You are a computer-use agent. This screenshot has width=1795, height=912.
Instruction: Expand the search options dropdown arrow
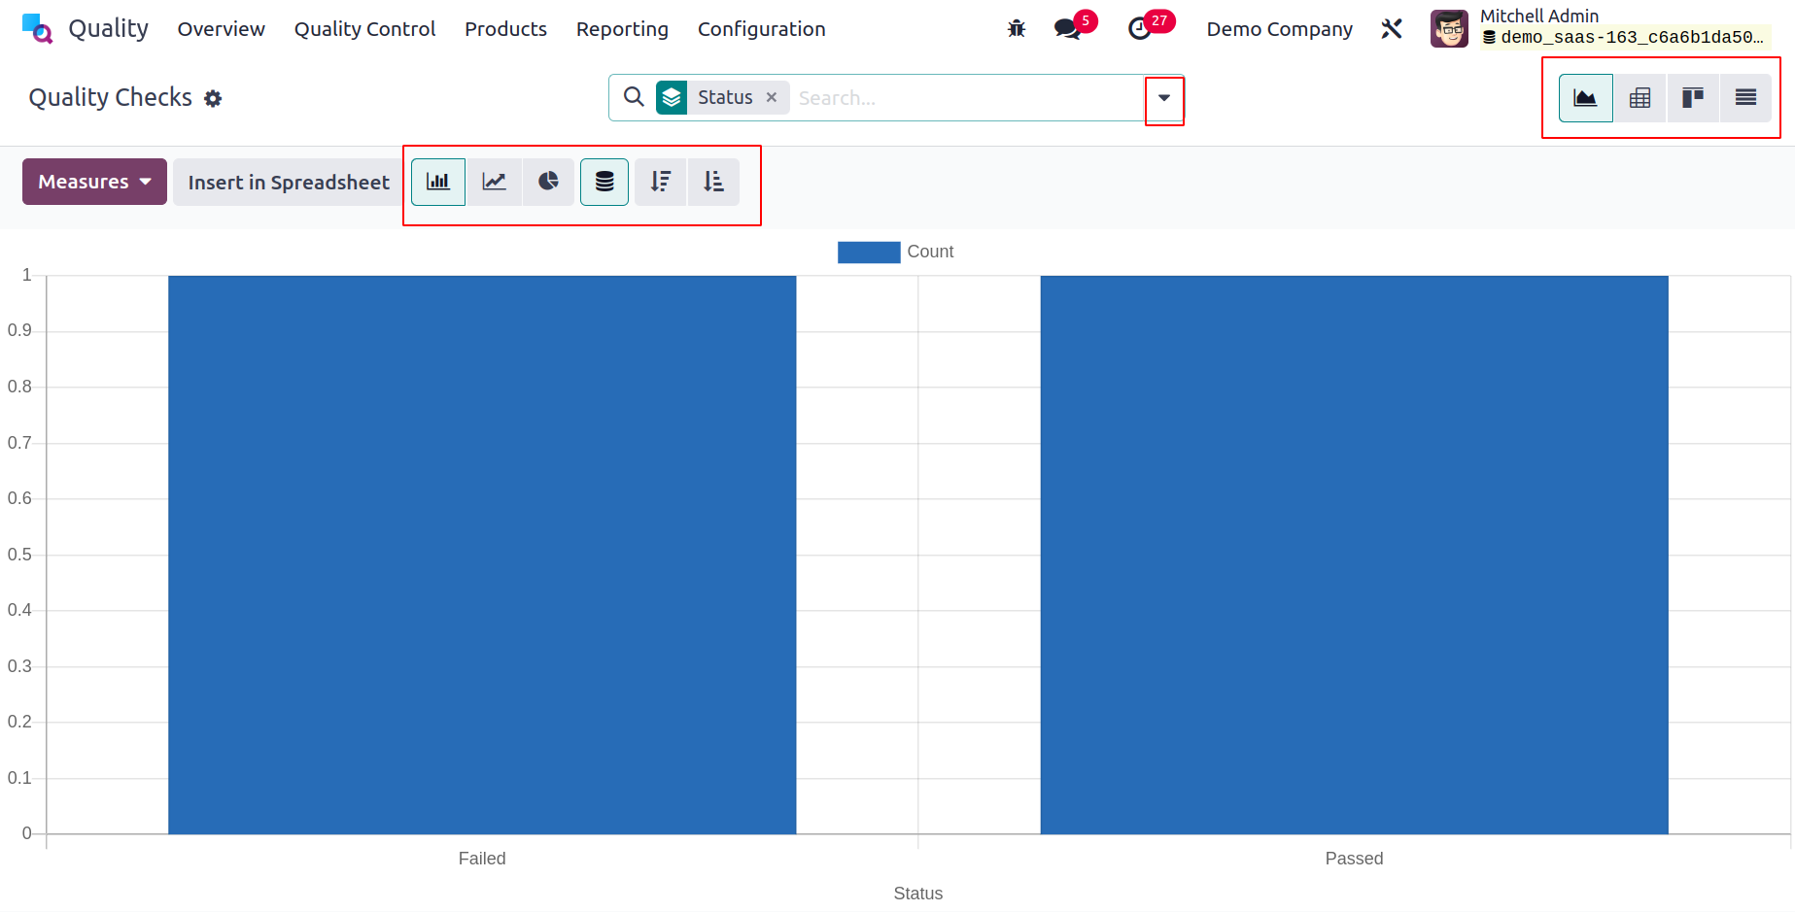click(1164, 97)
